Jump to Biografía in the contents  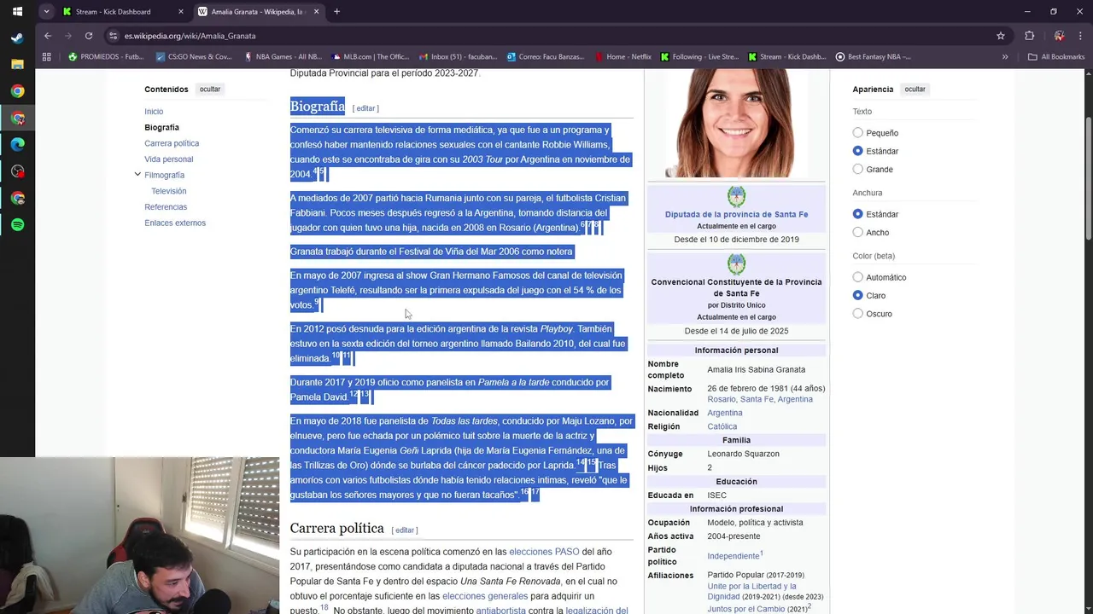161,128
